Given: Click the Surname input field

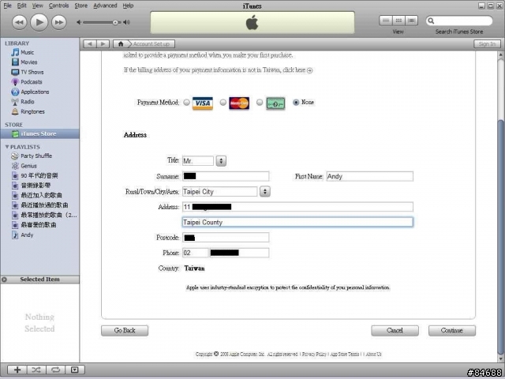Looking at the screenshot, I should [x=226, y=176].
